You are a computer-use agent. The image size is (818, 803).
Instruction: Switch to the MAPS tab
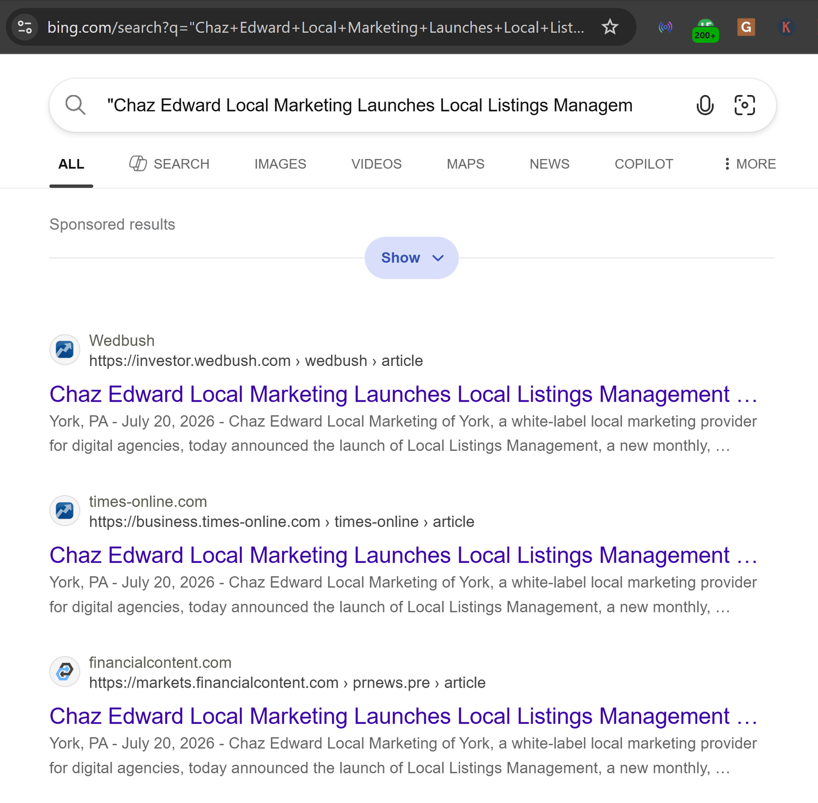pyautogui.click(x=465, y=164)
